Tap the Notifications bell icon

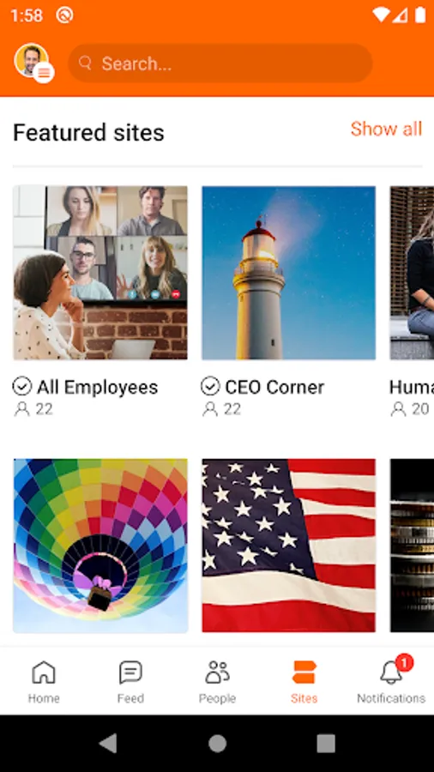tap(391, 672)
